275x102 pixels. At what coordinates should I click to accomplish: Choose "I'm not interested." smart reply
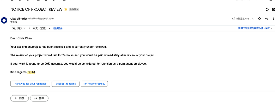pyautogui.click(x=94, y=84)
